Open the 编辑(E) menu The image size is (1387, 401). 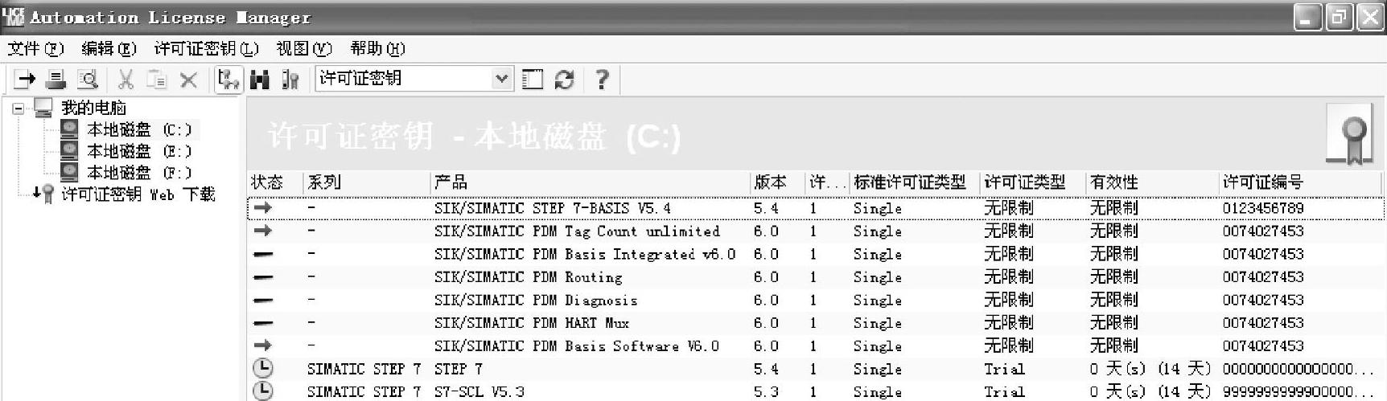click(x=109, y=49)
